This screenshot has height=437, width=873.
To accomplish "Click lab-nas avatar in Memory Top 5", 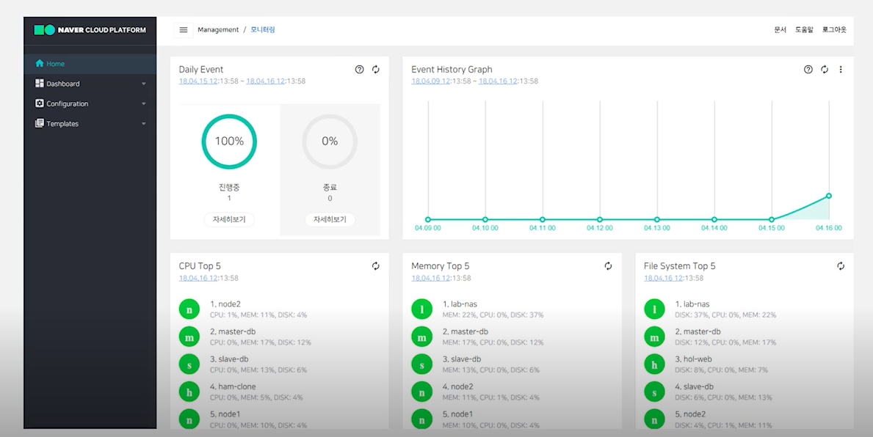I will [x=421, y=309].
